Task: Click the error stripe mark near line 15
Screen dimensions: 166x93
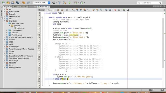Action: coord(165,34)
